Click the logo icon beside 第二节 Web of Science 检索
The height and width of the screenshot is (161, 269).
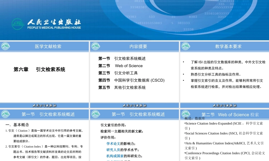(x=186, y=114)
